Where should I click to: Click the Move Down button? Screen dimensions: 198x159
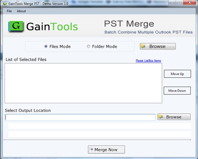177,91
